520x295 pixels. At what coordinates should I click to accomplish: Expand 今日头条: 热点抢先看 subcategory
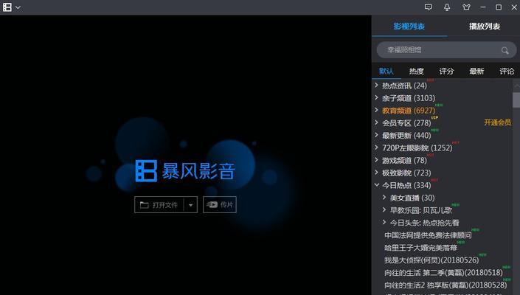(x=384, y=222)
